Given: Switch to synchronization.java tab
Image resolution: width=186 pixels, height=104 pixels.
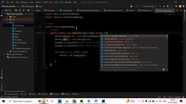Looking at the screenshot, I should (x=114, y=10).
